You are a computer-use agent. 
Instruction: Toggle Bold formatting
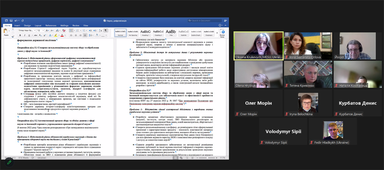[20, 35]
